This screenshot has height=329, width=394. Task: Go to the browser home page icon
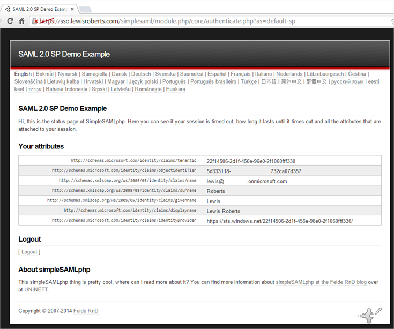(22, 21)
